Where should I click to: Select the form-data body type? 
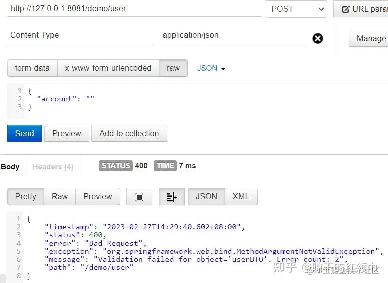(32, 68)
